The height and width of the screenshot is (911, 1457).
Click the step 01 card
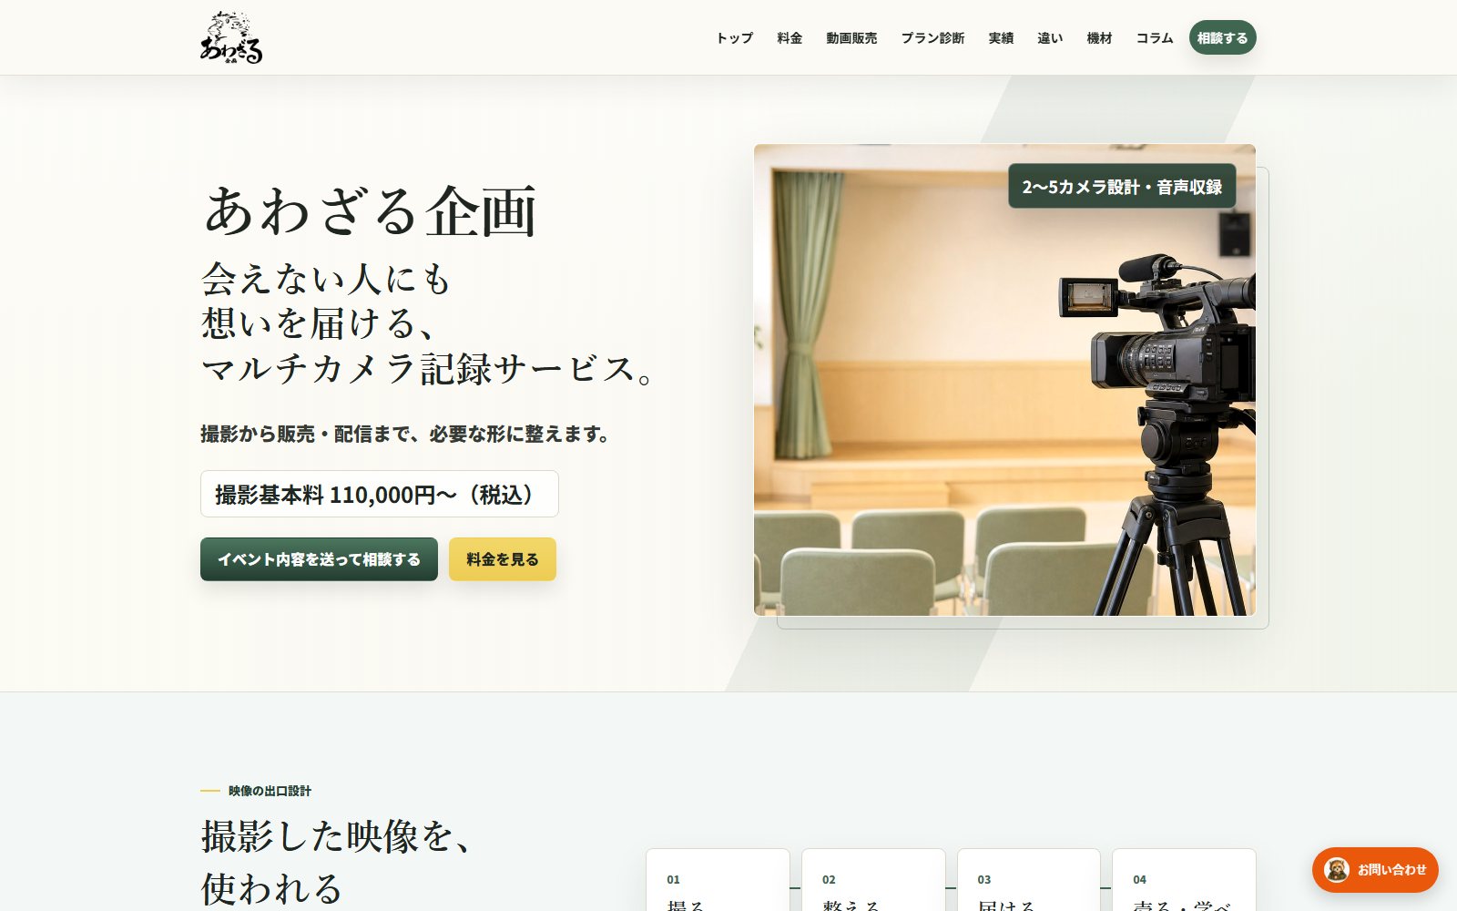point(718,880)
